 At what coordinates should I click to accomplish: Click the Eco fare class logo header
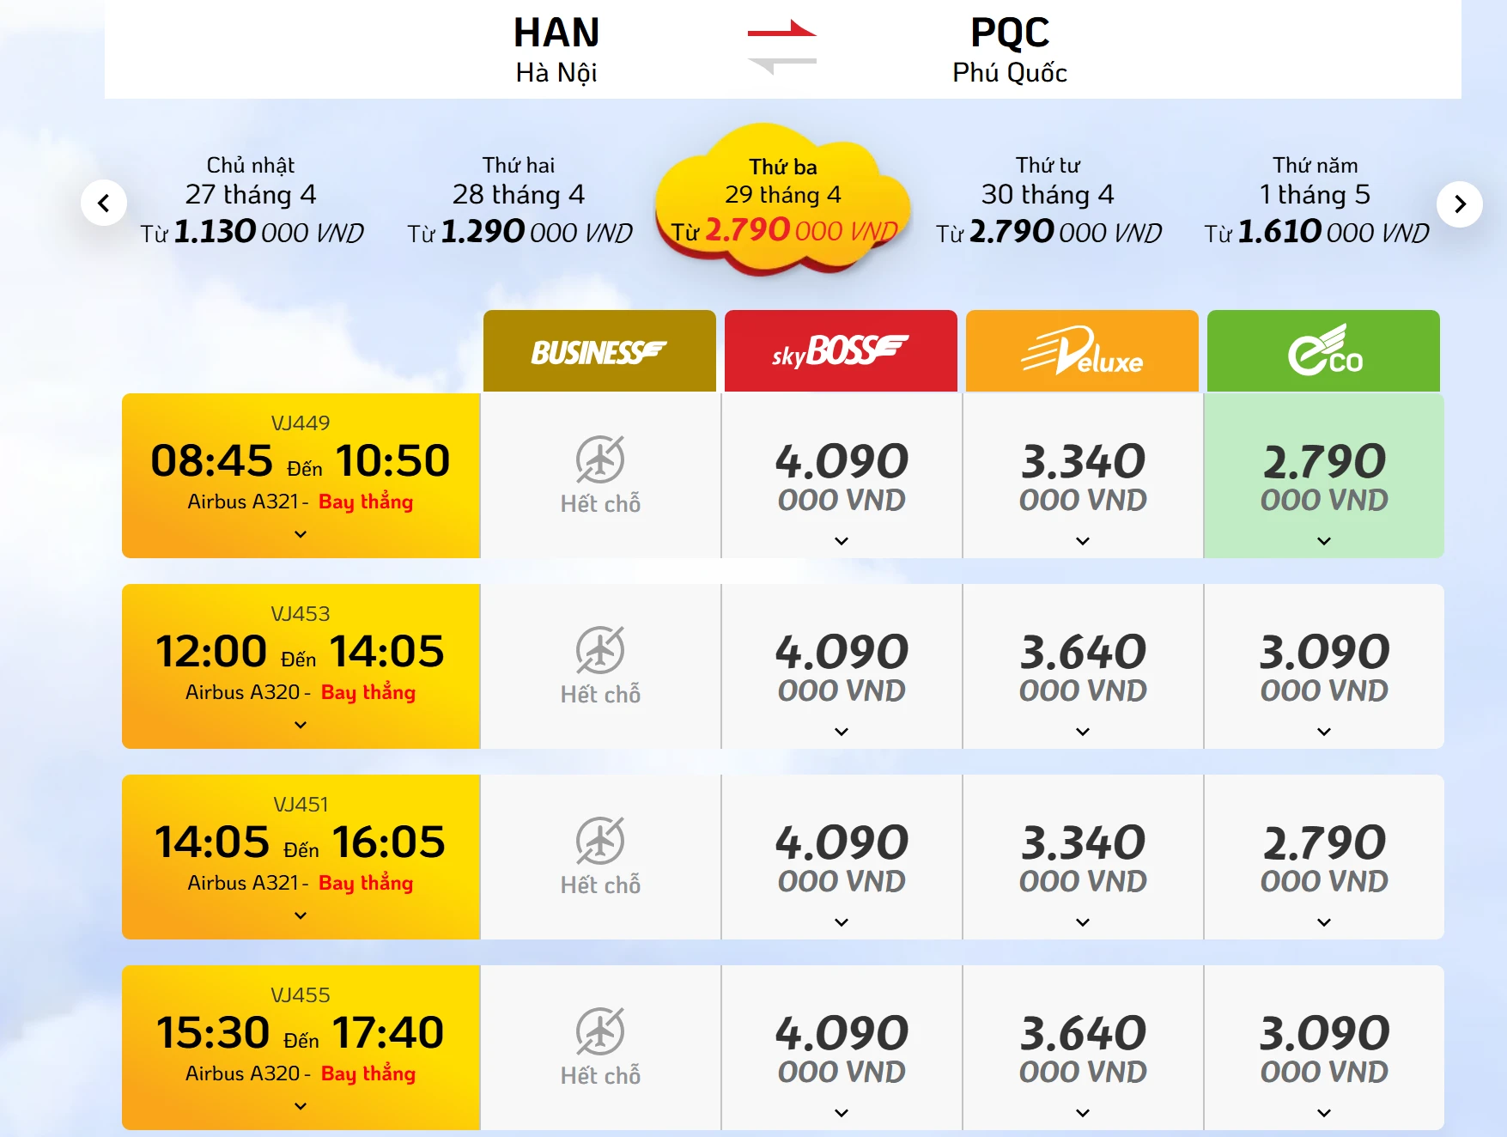pos(1323,350)
